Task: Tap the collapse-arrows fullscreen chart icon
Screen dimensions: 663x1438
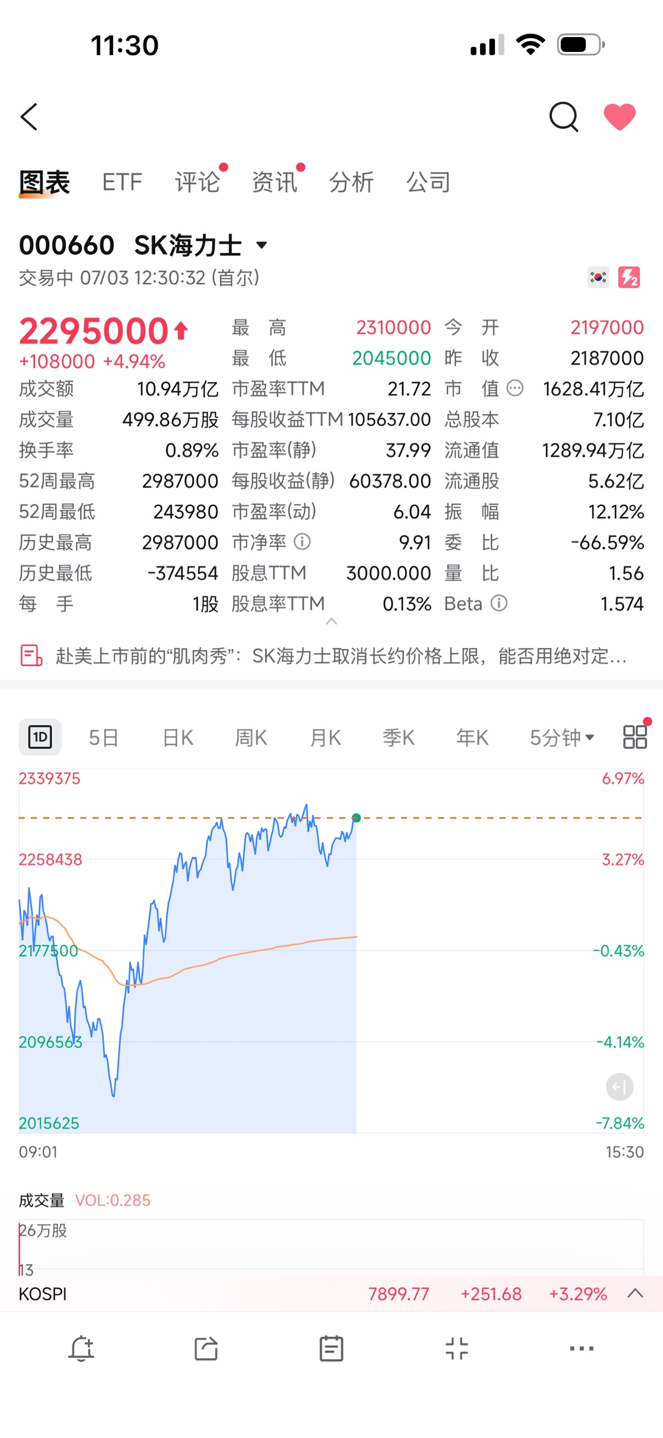Action: pyautogui.click(x=456, y=1348)
